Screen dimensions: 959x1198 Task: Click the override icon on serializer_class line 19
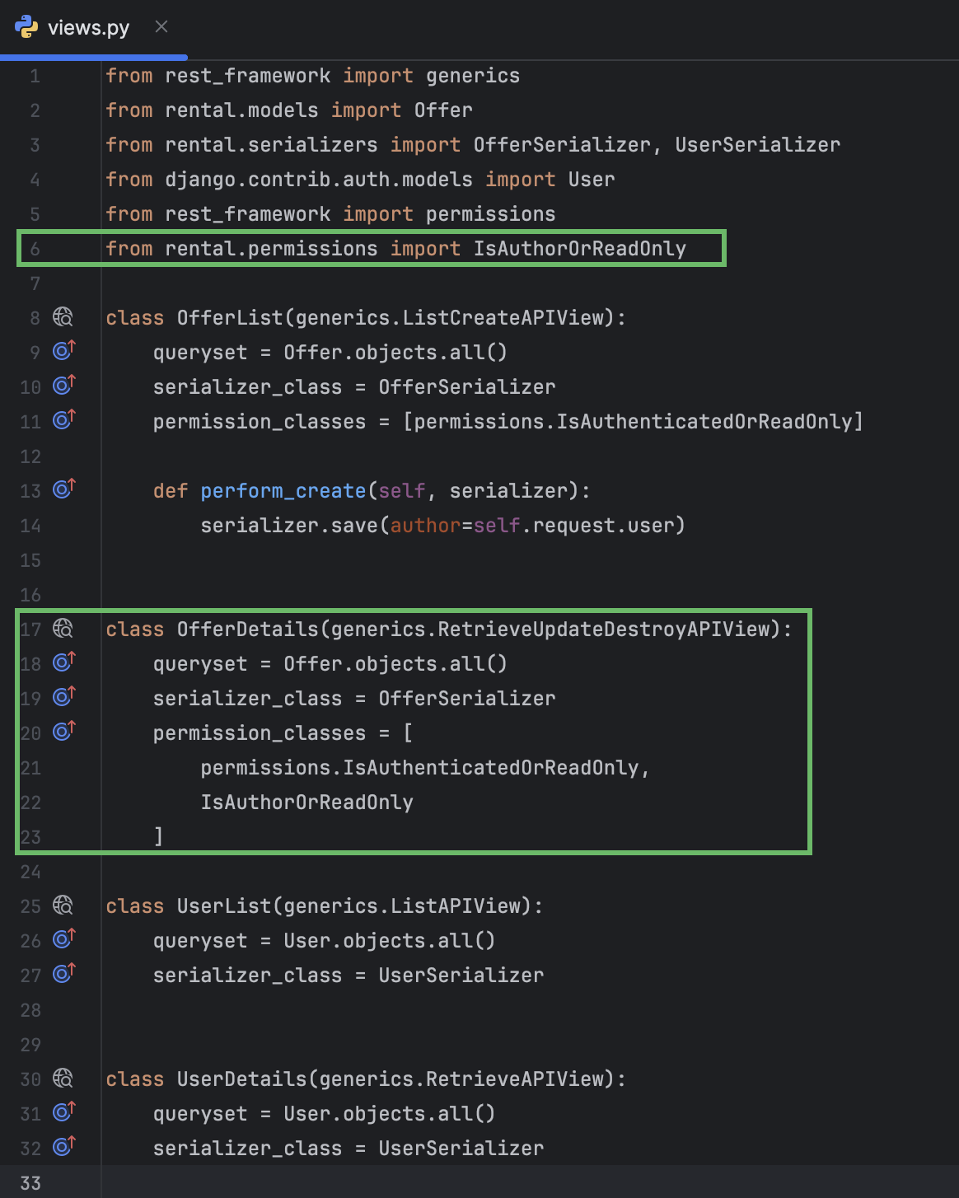coord(63,696)
